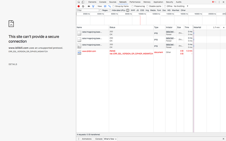Select the All filter type
This screenshot has width=226, height=141.
pyautogui.click(x=127, y=10)
